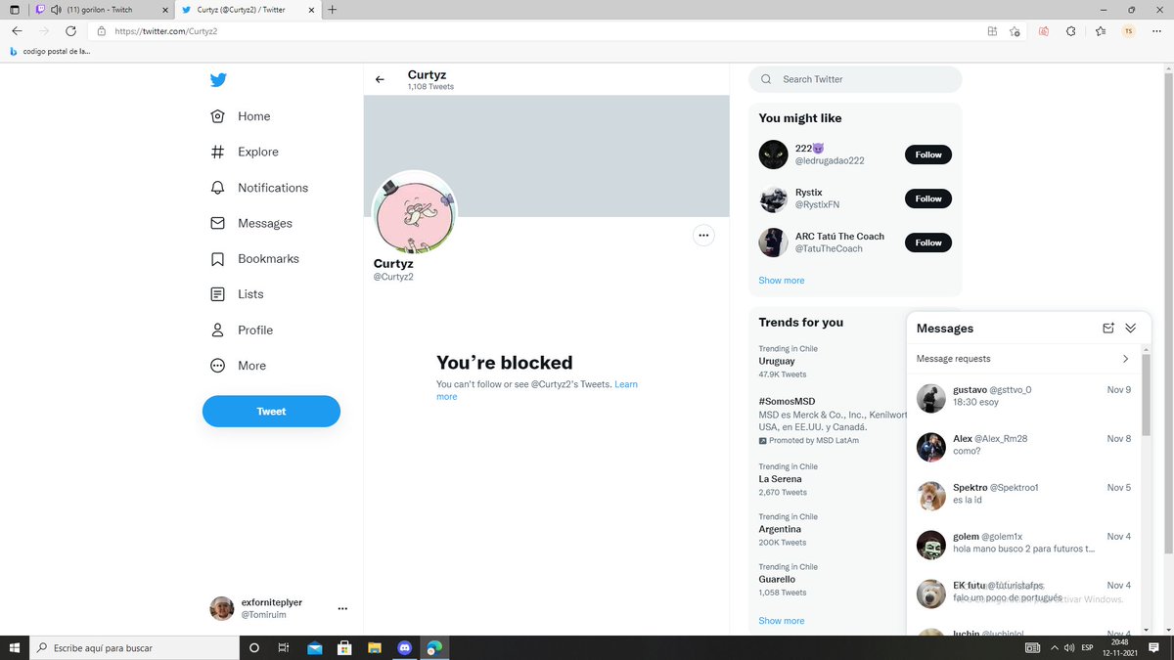Screen dimensions: 1174x660
Task: Open the Windows Start menu
Action: 16,647
